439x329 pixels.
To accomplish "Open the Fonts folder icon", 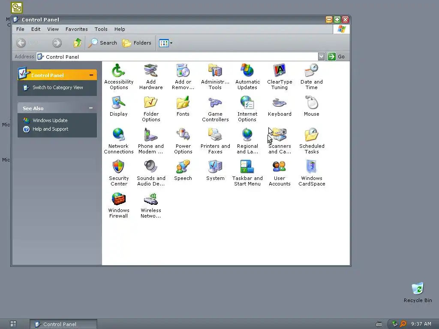I will [183, 106].
